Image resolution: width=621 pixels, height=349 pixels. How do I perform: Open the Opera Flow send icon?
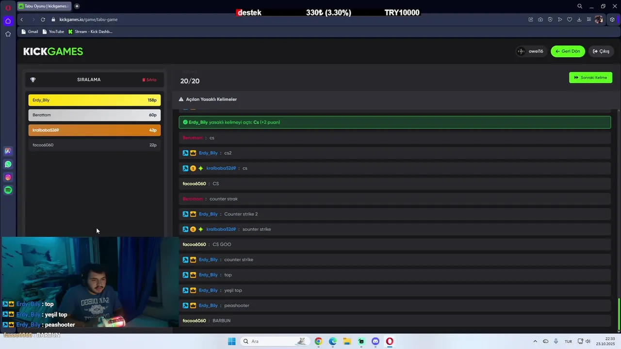[560, 19]
